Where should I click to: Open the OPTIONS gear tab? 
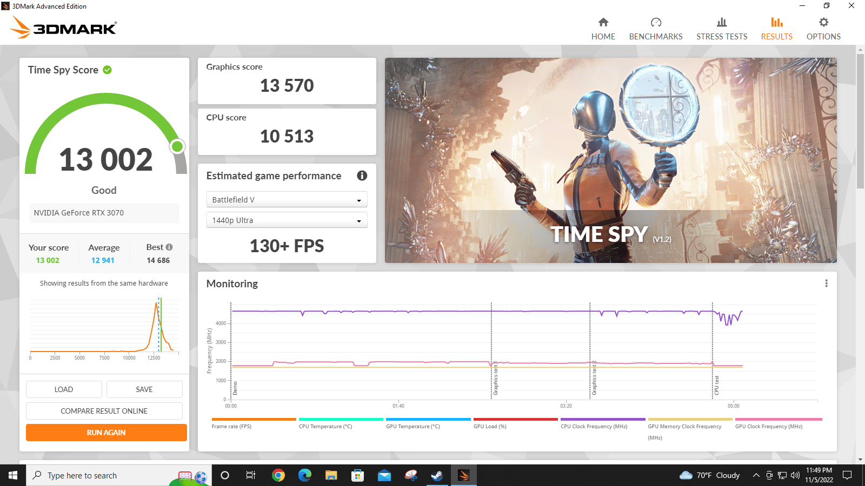823,29
